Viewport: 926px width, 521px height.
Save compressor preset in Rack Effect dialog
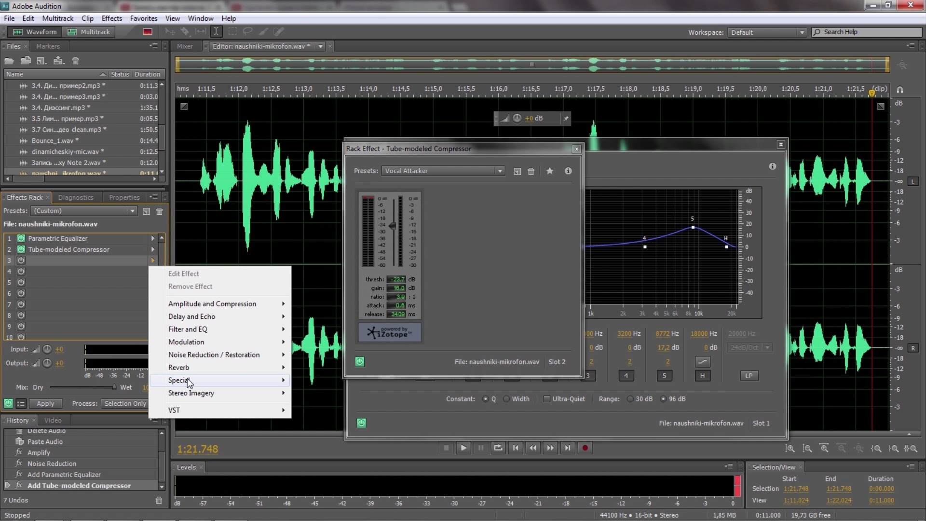517,171
